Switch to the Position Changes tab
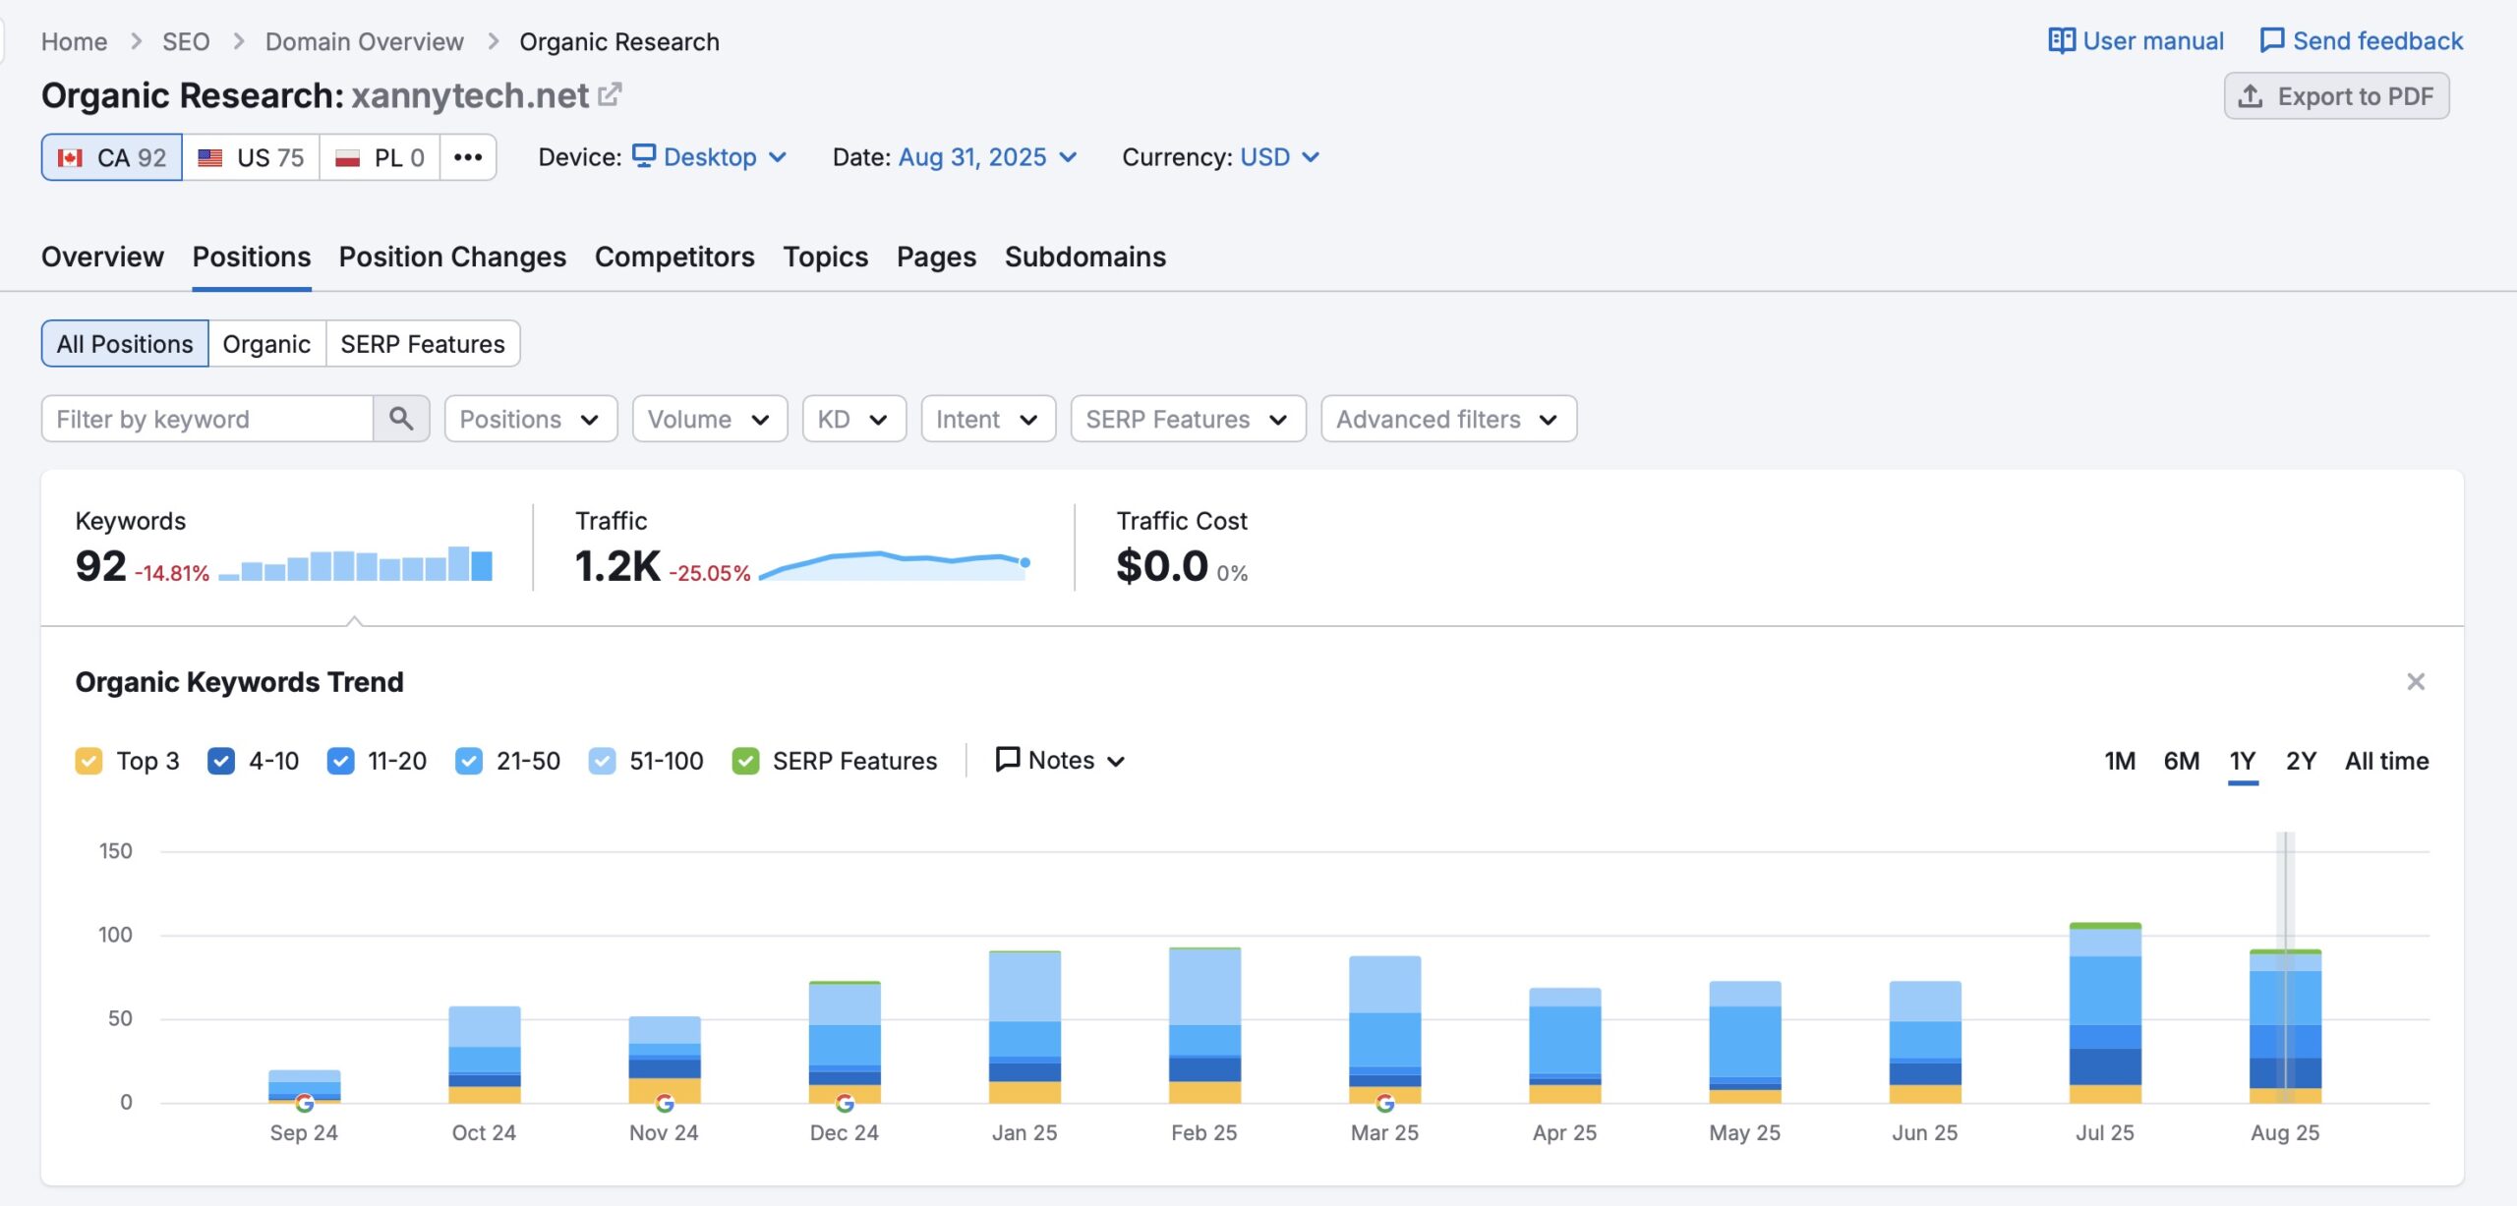The width and height of the screenshot is (2517, 1206). click(x=452, y=257)
